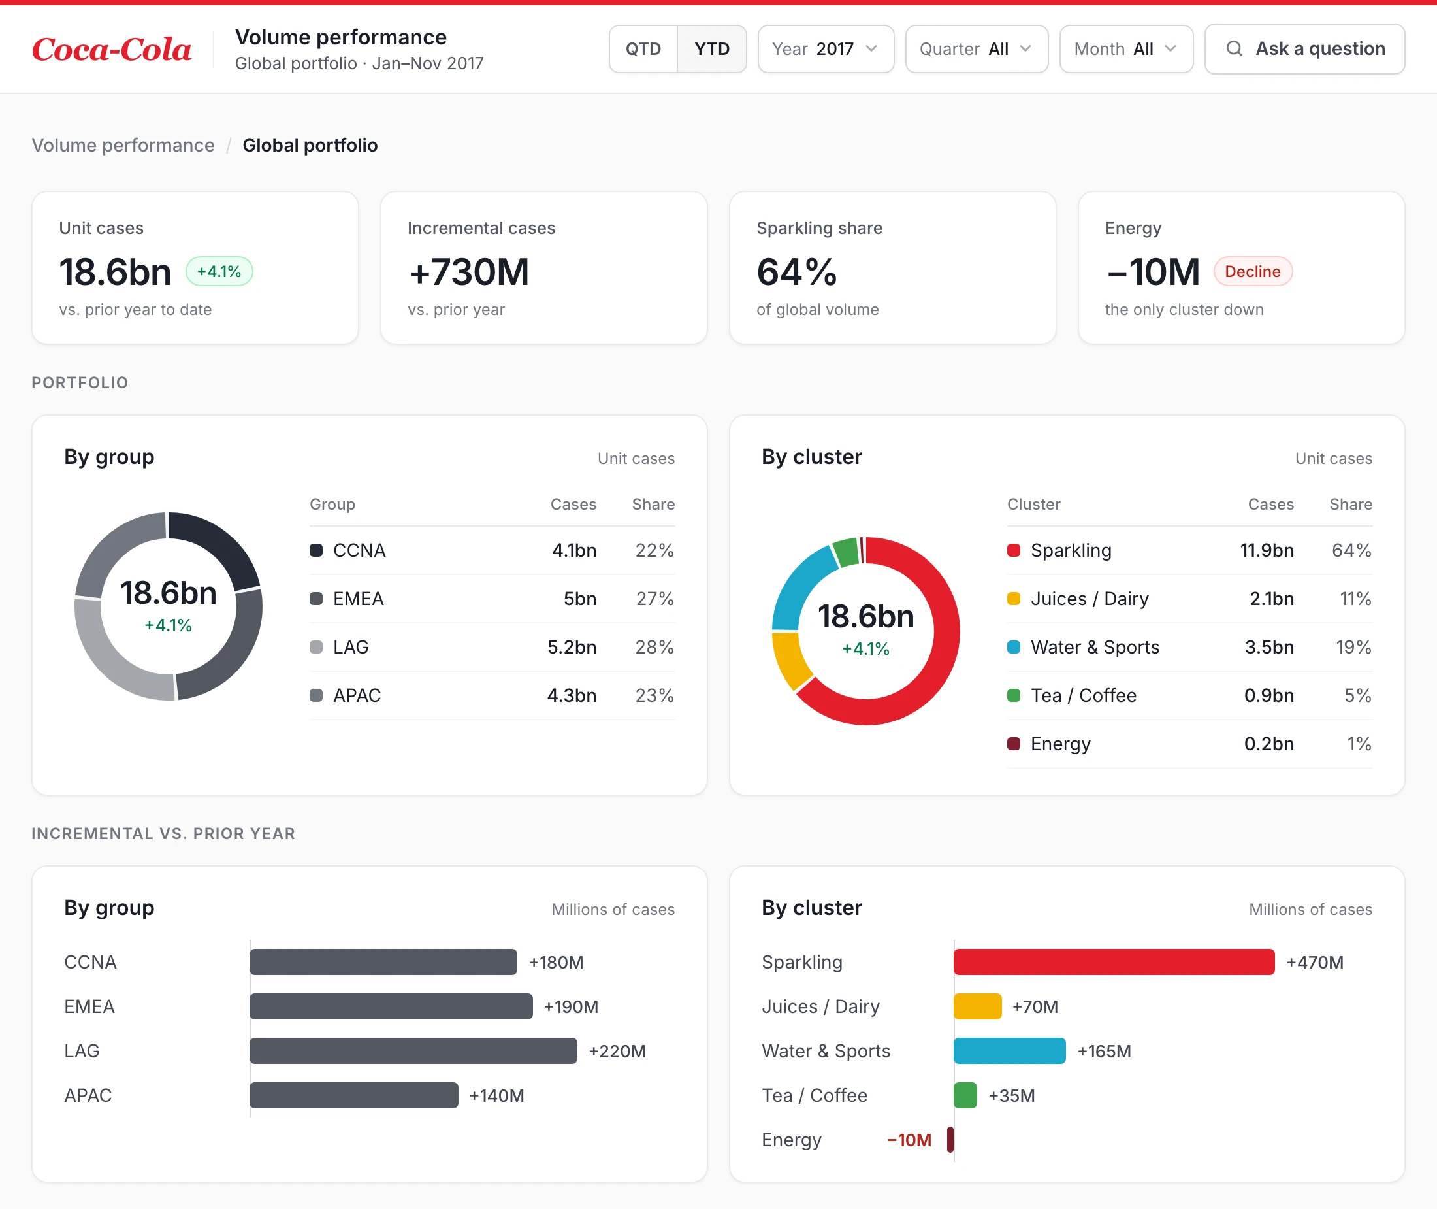The height and width of the screenshot is (1209, 1437).
Task: Click the search icon in Ask a question
Action: click(x=1234, y=48)
